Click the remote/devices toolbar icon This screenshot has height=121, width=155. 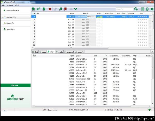(x=148, y=9)
